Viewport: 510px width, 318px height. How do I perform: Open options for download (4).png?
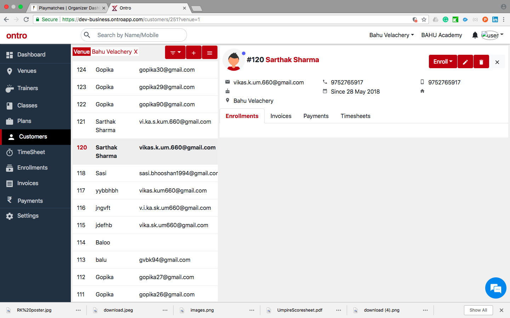(x=425, y=310)
